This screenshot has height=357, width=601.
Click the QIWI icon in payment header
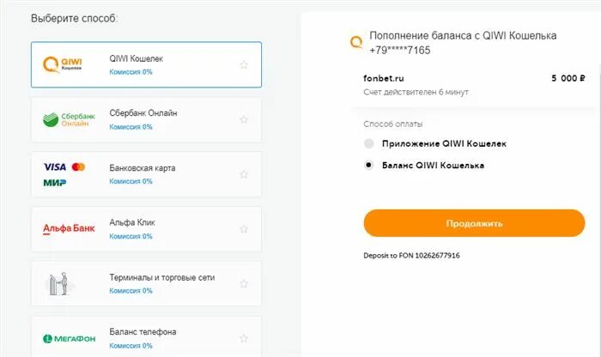coord(356,41)
